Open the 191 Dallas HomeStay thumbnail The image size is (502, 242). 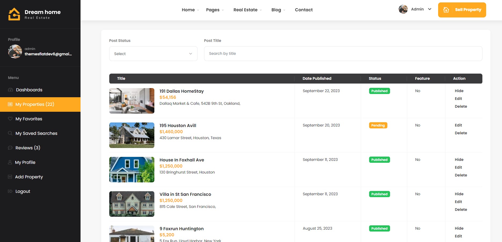pos(132,101)
